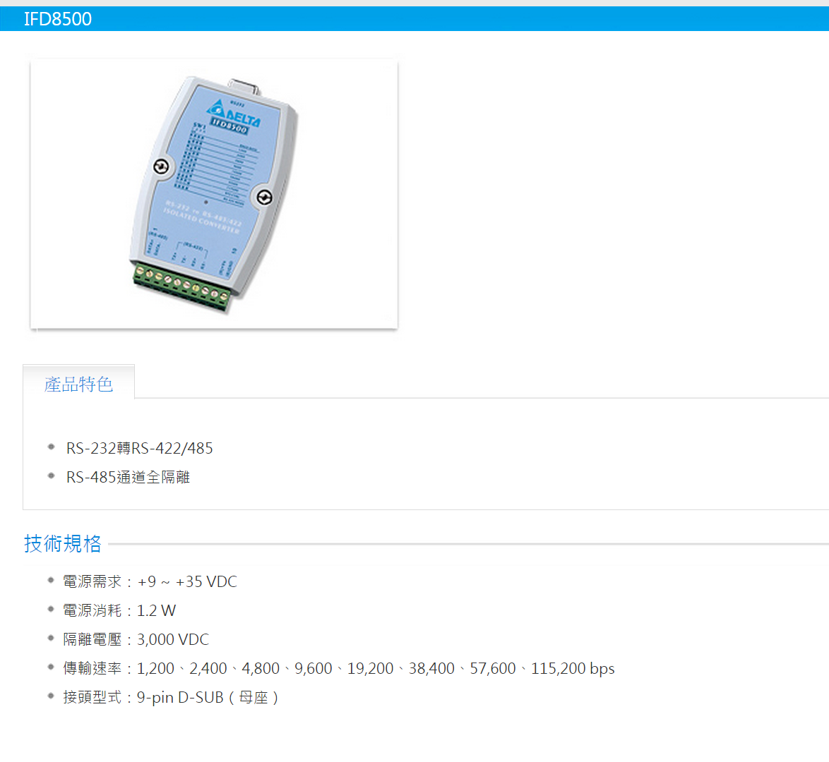
Task: Click the IFD8500 title in blue header
Action: 58,19
